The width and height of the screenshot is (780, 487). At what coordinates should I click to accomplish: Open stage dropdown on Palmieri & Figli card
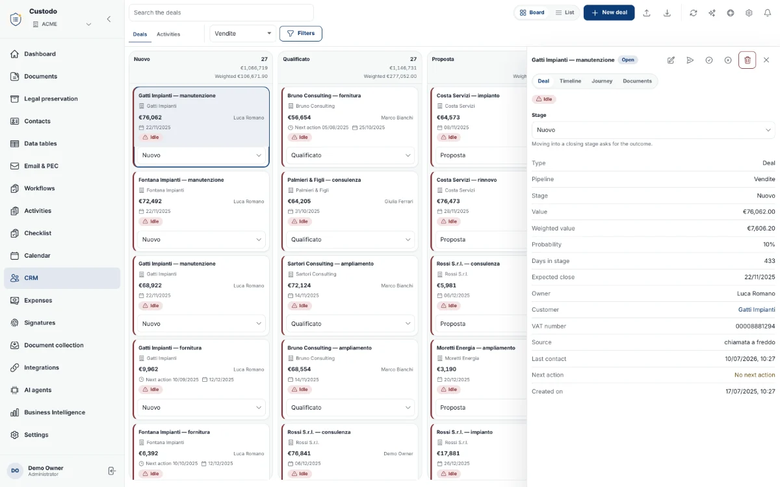pos(350,240)
